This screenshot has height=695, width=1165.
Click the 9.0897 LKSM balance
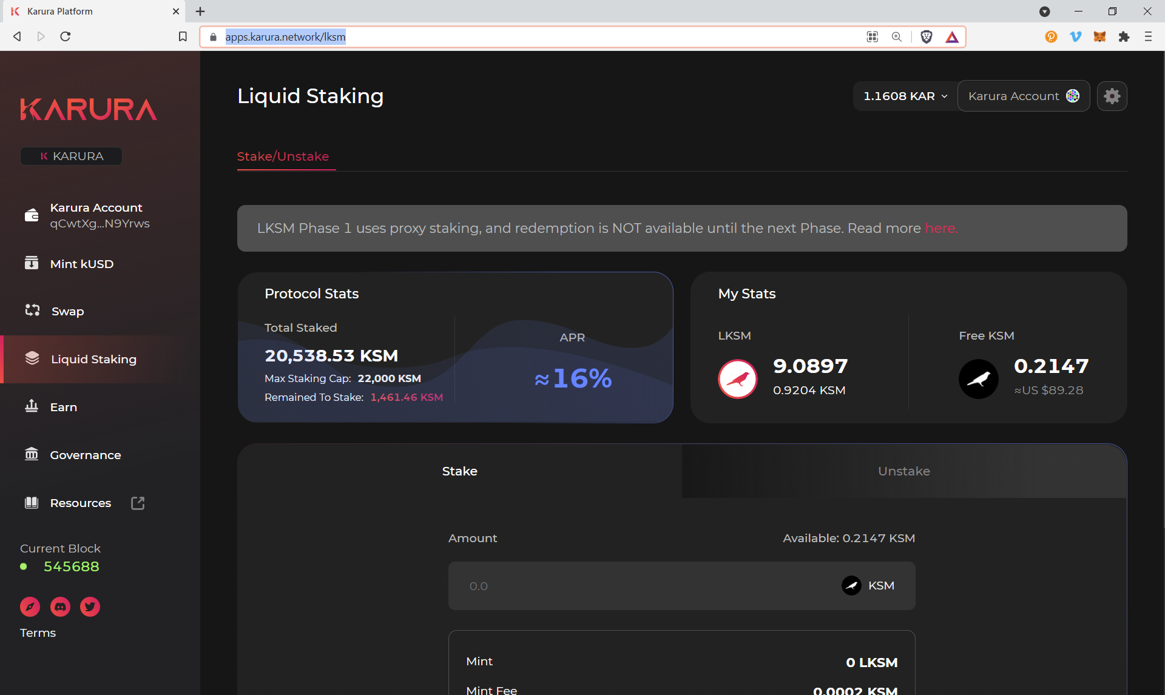[810, 366]
